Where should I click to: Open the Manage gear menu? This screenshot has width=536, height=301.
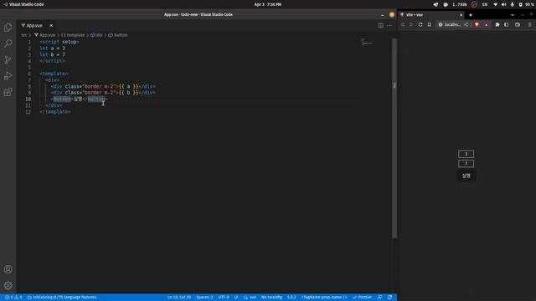[8, 285]
